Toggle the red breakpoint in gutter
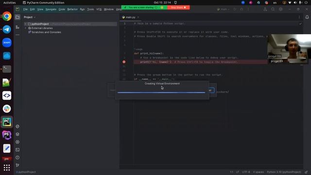 (x=124, y=62)
